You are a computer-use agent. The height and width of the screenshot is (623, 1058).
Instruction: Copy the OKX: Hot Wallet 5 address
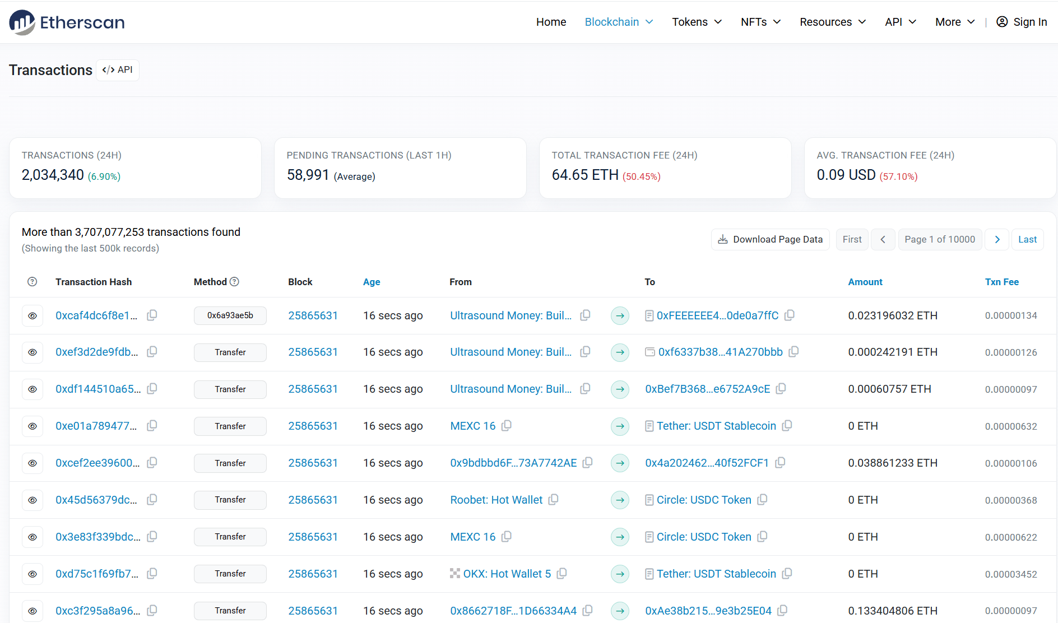point(562,574)
